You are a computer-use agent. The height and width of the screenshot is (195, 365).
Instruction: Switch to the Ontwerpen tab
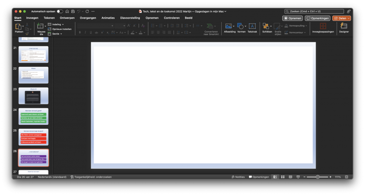click(x=67, y=18)
